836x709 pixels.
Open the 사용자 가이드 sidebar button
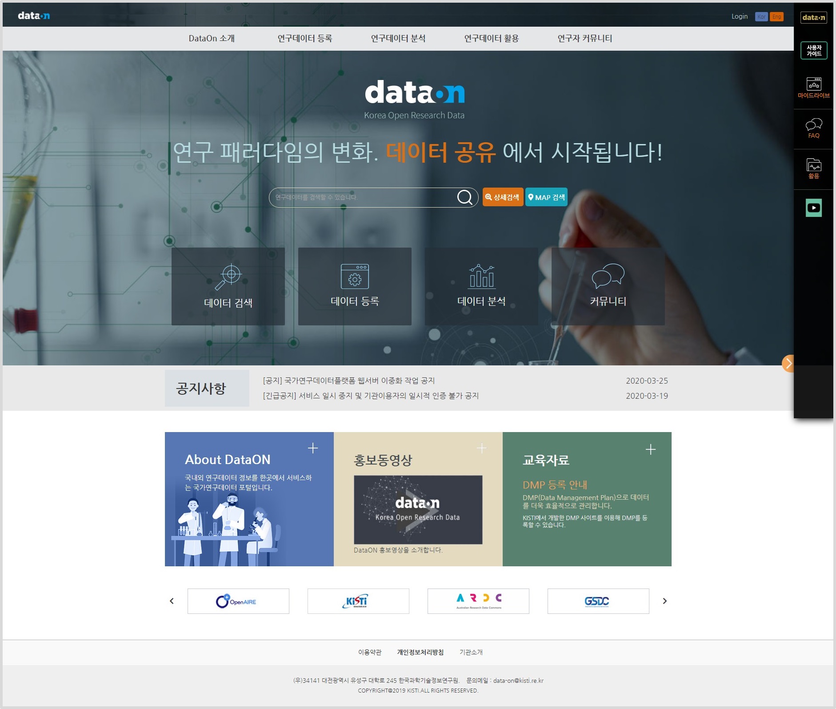814,51
